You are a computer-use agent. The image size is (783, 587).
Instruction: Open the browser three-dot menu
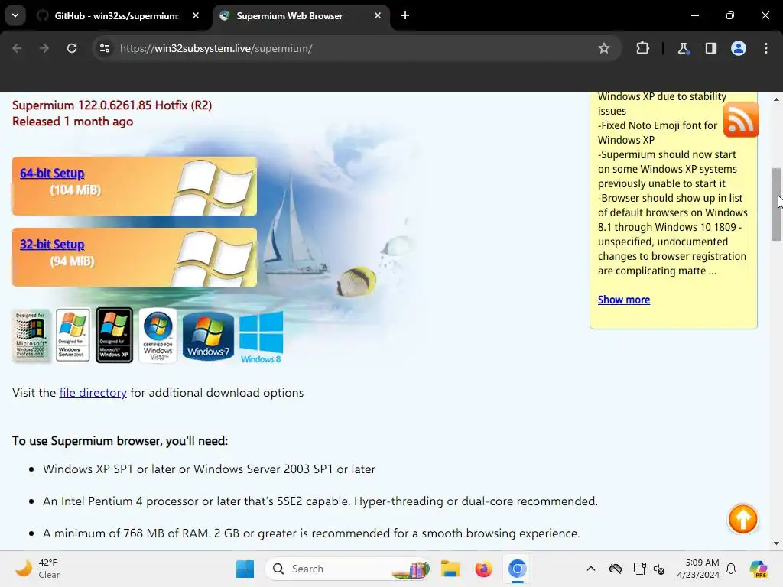tap(766, 48)
